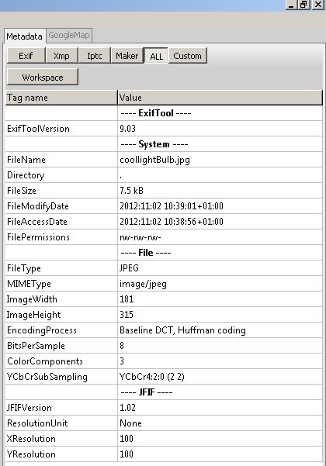Select the FileName row value coollightBulb.jpg

154,160
